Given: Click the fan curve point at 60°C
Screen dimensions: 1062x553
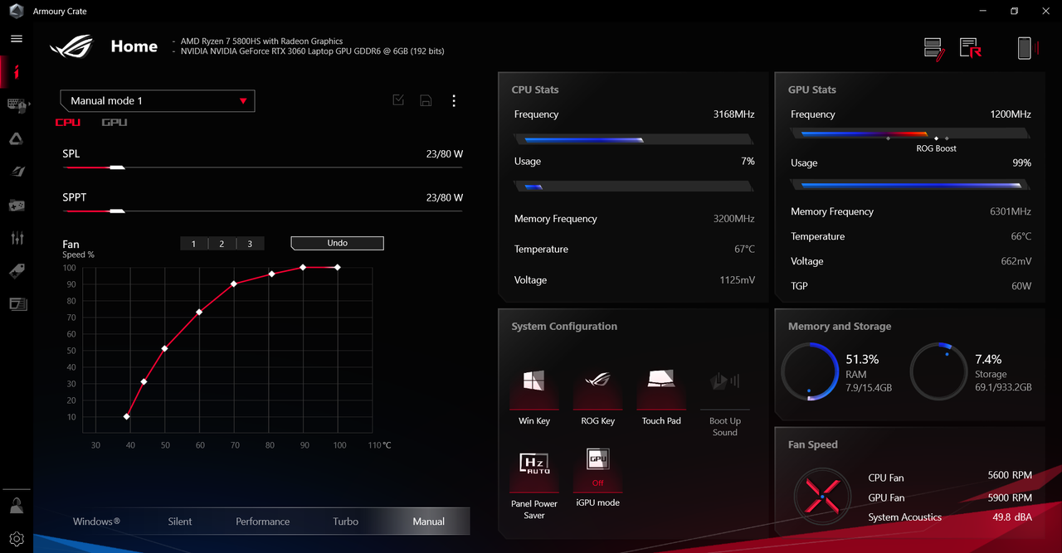Looking at the screenshot, I should point(199,313).
